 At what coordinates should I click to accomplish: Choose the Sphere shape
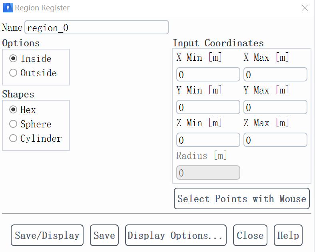[14, 124]
